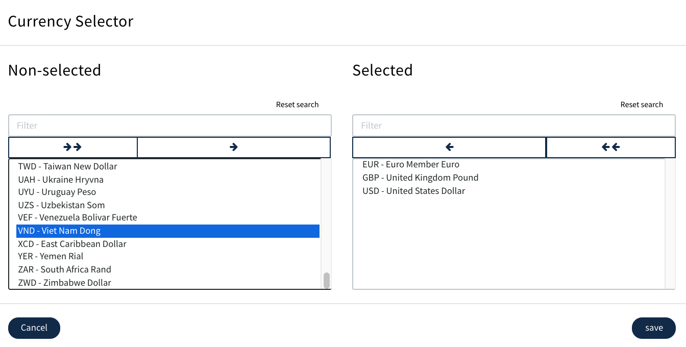Screen dimensions: 686x347
Task: Click highlighted VND - Viet Nam Dong
Action: [59, 231]
